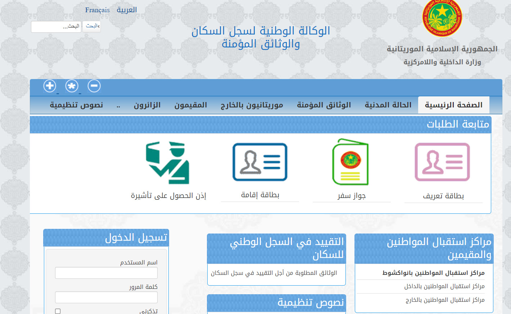511x314 pixels.
Task: Click into the search text field
Action: click(x=56, y=27)
